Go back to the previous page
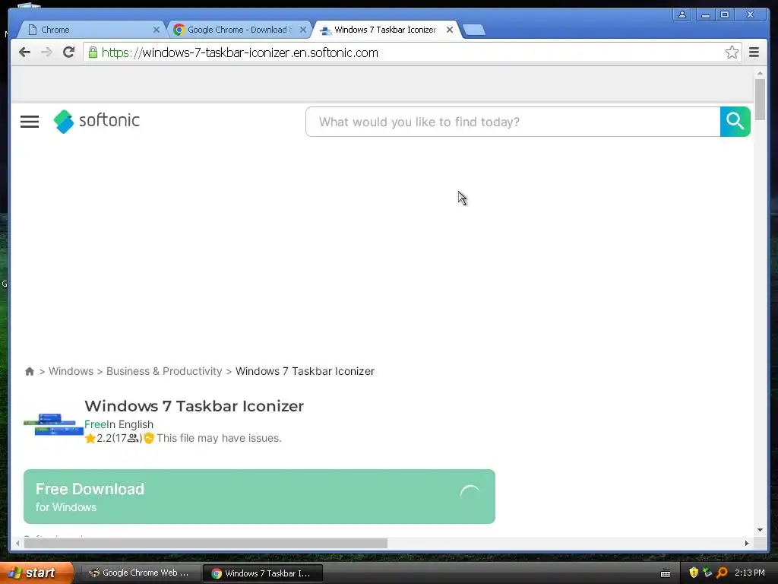 click(24, 52)
